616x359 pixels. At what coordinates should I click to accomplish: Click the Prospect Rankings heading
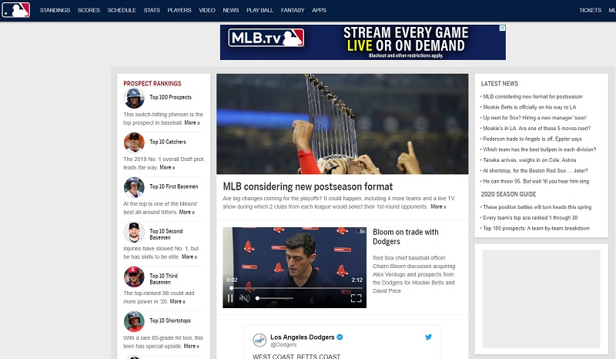coord(152,83)
